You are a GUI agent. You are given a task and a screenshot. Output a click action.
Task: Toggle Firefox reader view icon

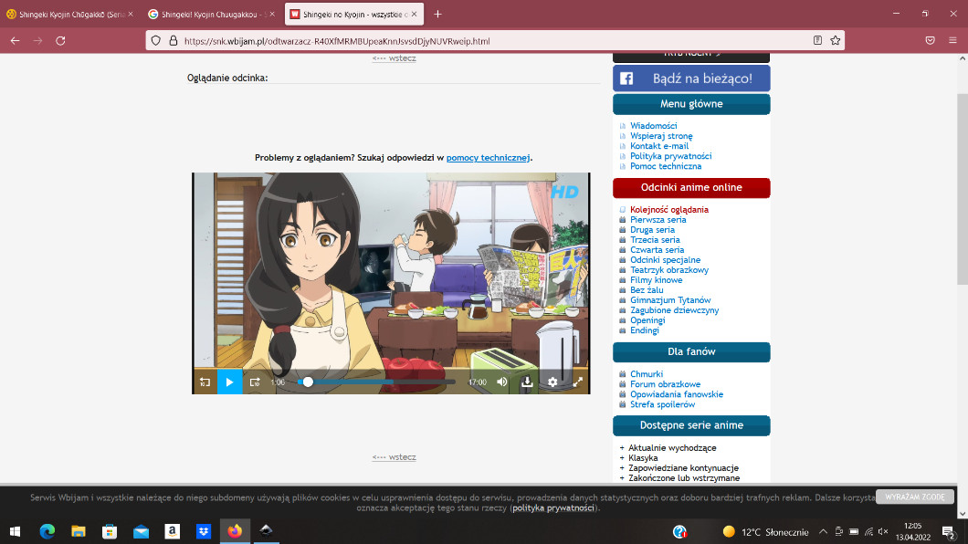(x=817, y=41)
